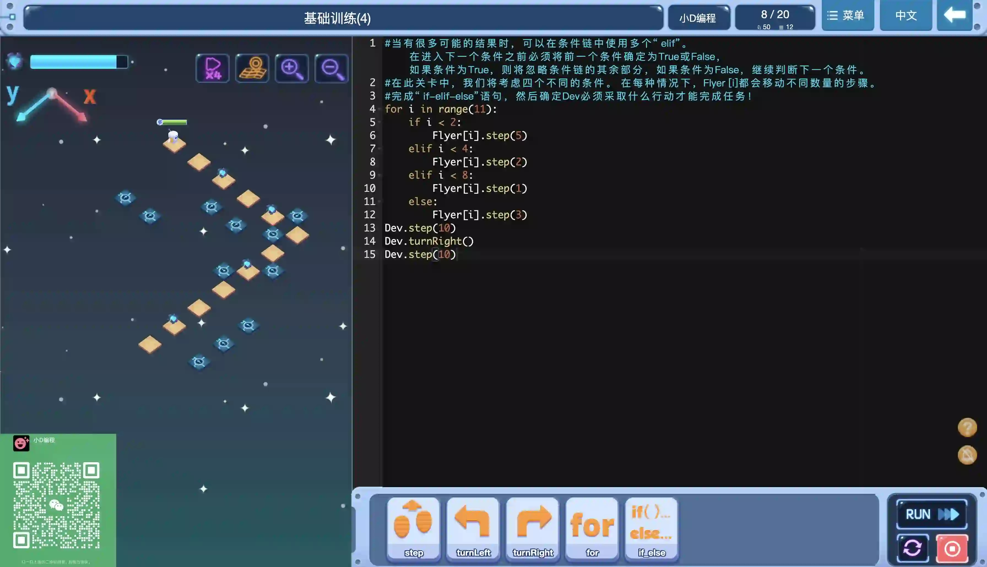Switch language with 中文 button

point(905,16)
